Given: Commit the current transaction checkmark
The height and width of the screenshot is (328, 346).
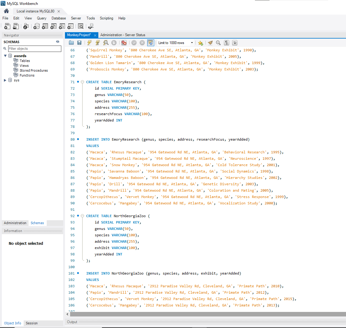Looking at the screenshot, I should pyautogui.click(x=134, y=43).
